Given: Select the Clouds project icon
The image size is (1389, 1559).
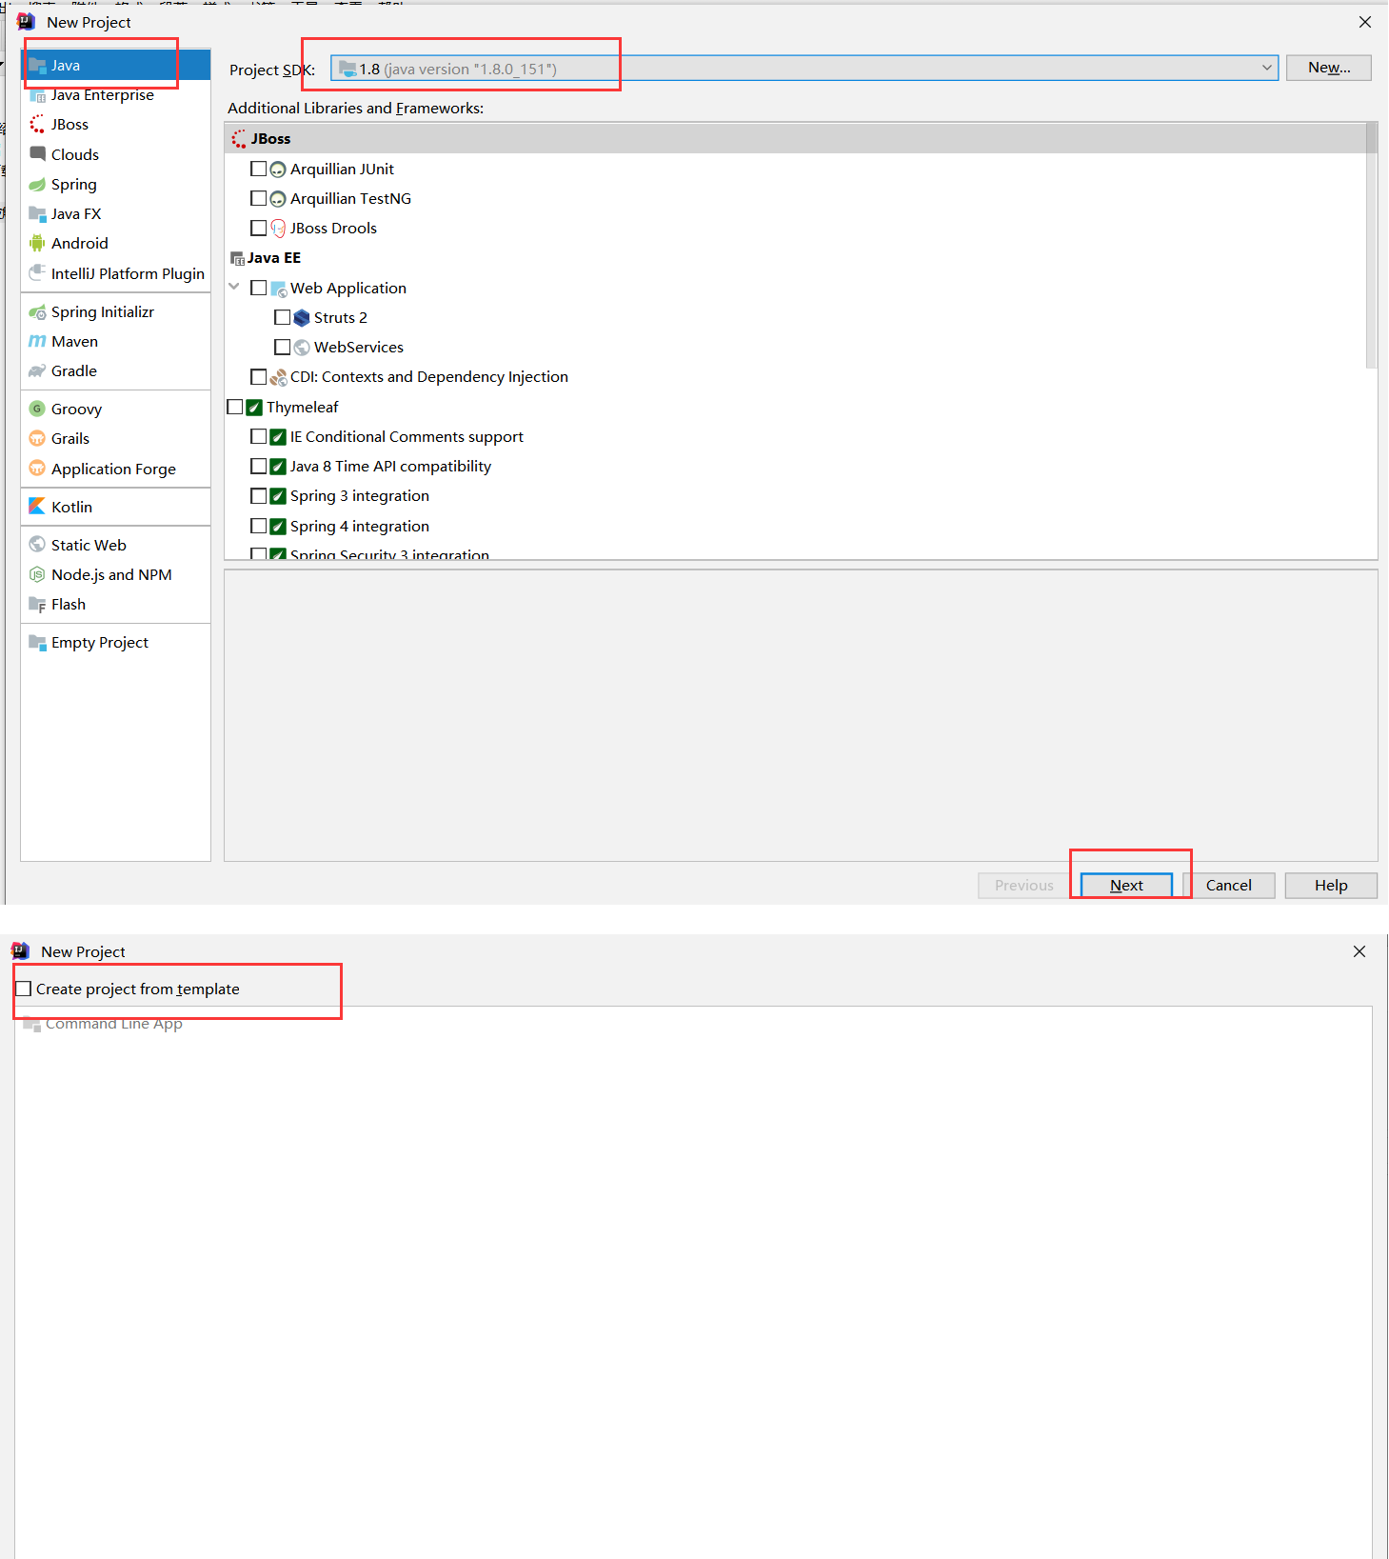Looking at the screenshot, I should pyautogui.click(x=37, y=154).
